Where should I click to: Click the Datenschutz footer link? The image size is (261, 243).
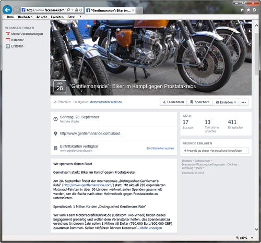click(202, 161)
